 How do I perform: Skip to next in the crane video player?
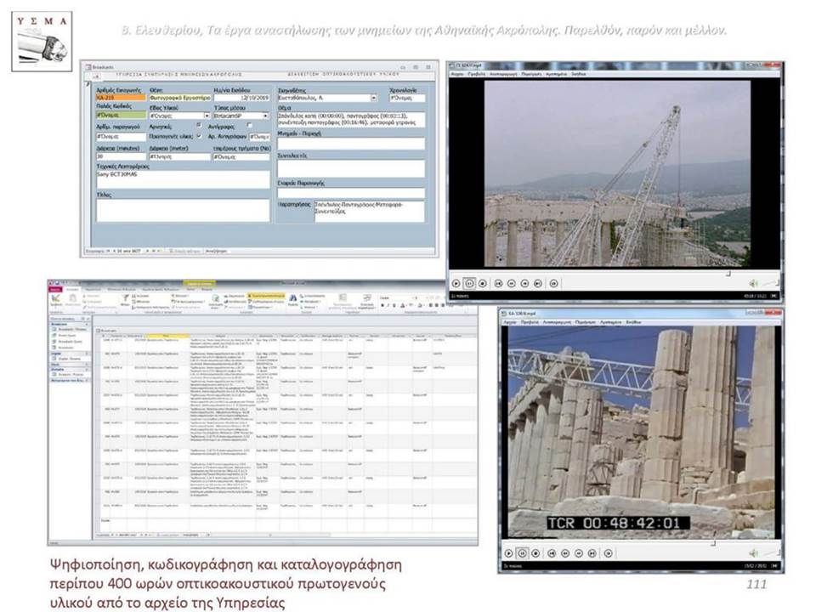point(538,284)
